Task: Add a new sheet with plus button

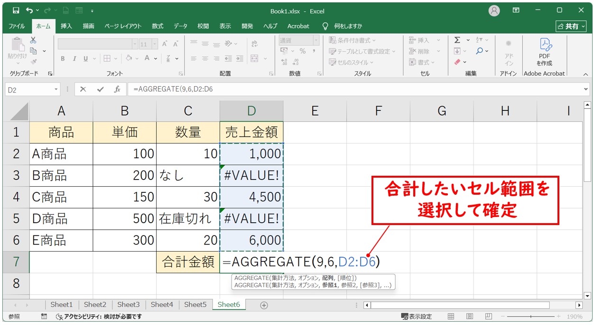Action: [264, 305]
